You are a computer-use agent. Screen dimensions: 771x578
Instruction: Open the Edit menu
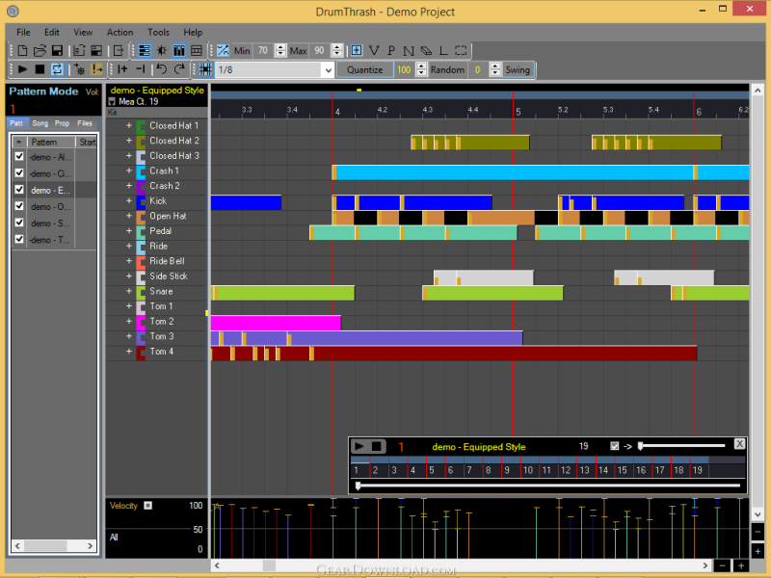(52, 33)
